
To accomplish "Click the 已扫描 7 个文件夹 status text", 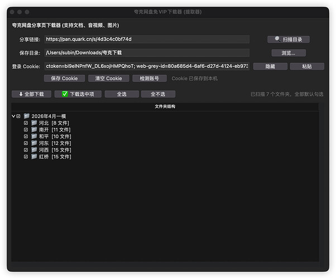I will (287, 94).
